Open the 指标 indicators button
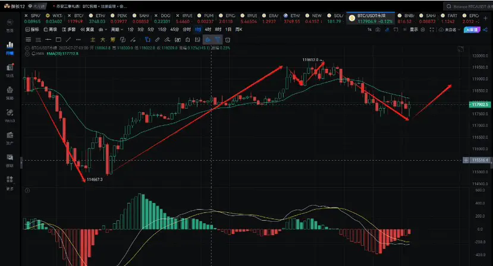493x266 pixels. click(x=32, y=30)
